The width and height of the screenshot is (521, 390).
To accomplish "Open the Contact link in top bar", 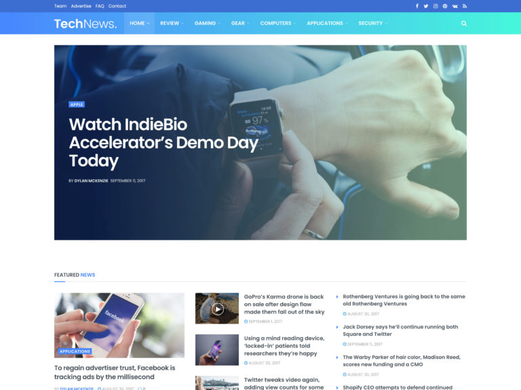I will click(x=117, y=6).
